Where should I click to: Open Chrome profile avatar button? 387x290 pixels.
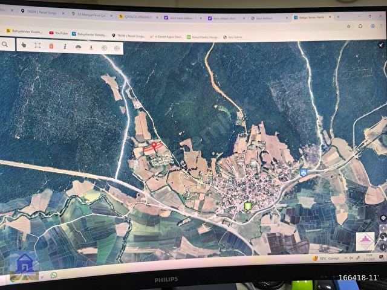pyautogui.click(x=372, y=26)
